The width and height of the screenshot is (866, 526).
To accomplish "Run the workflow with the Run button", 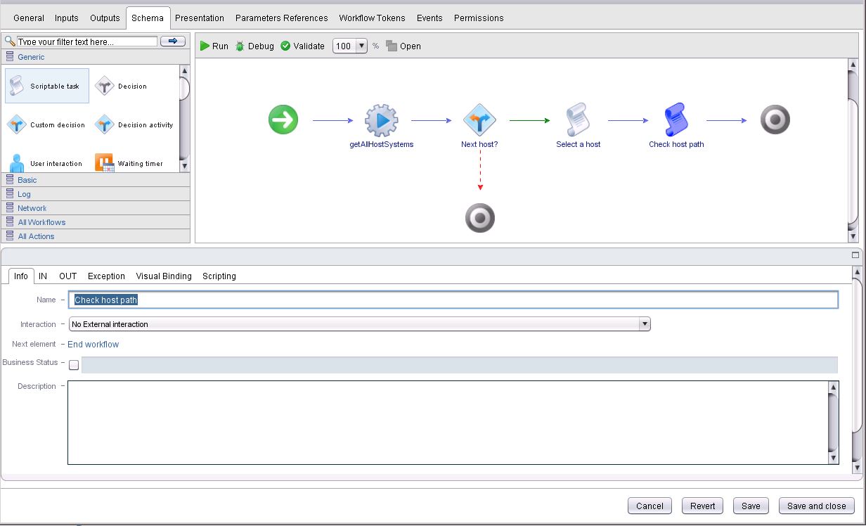I will coord(214,46).
